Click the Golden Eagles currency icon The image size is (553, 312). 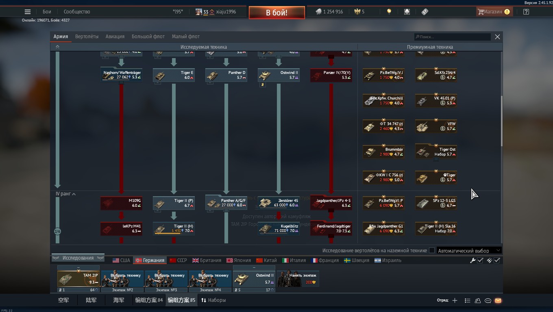(x=357, y=12)
